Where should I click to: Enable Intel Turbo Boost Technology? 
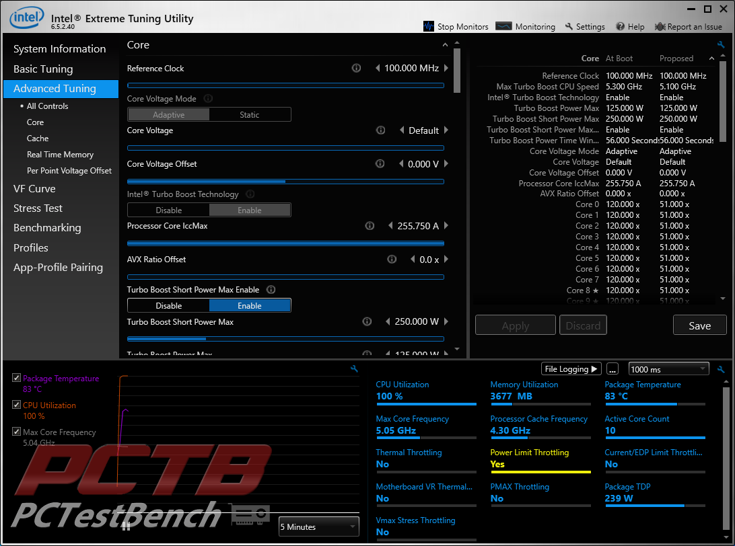click(250, 210)
